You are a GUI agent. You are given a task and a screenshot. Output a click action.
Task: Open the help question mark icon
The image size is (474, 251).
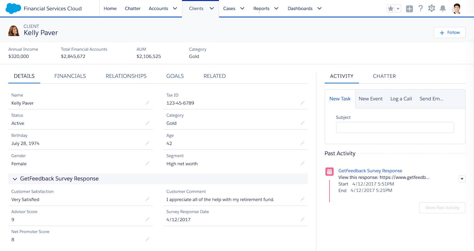[x=421, y=8]
